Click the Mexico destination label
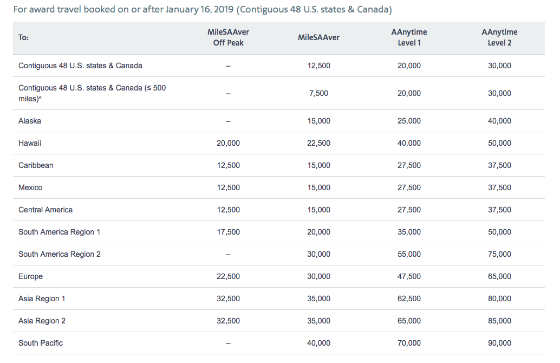The image size is (560, 363). pos(30,187)
